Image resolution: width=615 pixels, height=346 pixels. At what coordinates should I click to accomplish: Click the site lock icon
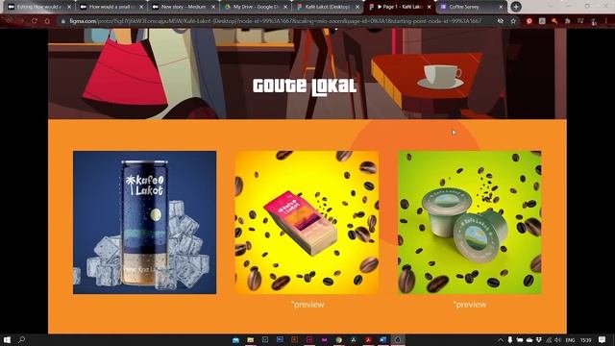click(x=63, y=21)
